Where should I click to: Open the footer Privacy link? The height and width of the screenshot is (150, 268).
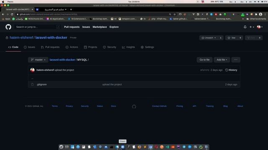click(69, 106)
